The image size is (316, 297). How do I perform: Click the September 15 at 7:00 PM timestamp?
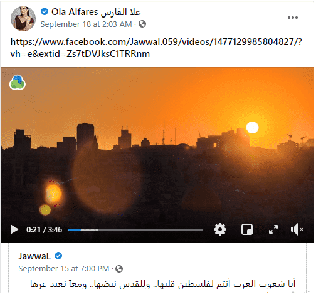64,269
